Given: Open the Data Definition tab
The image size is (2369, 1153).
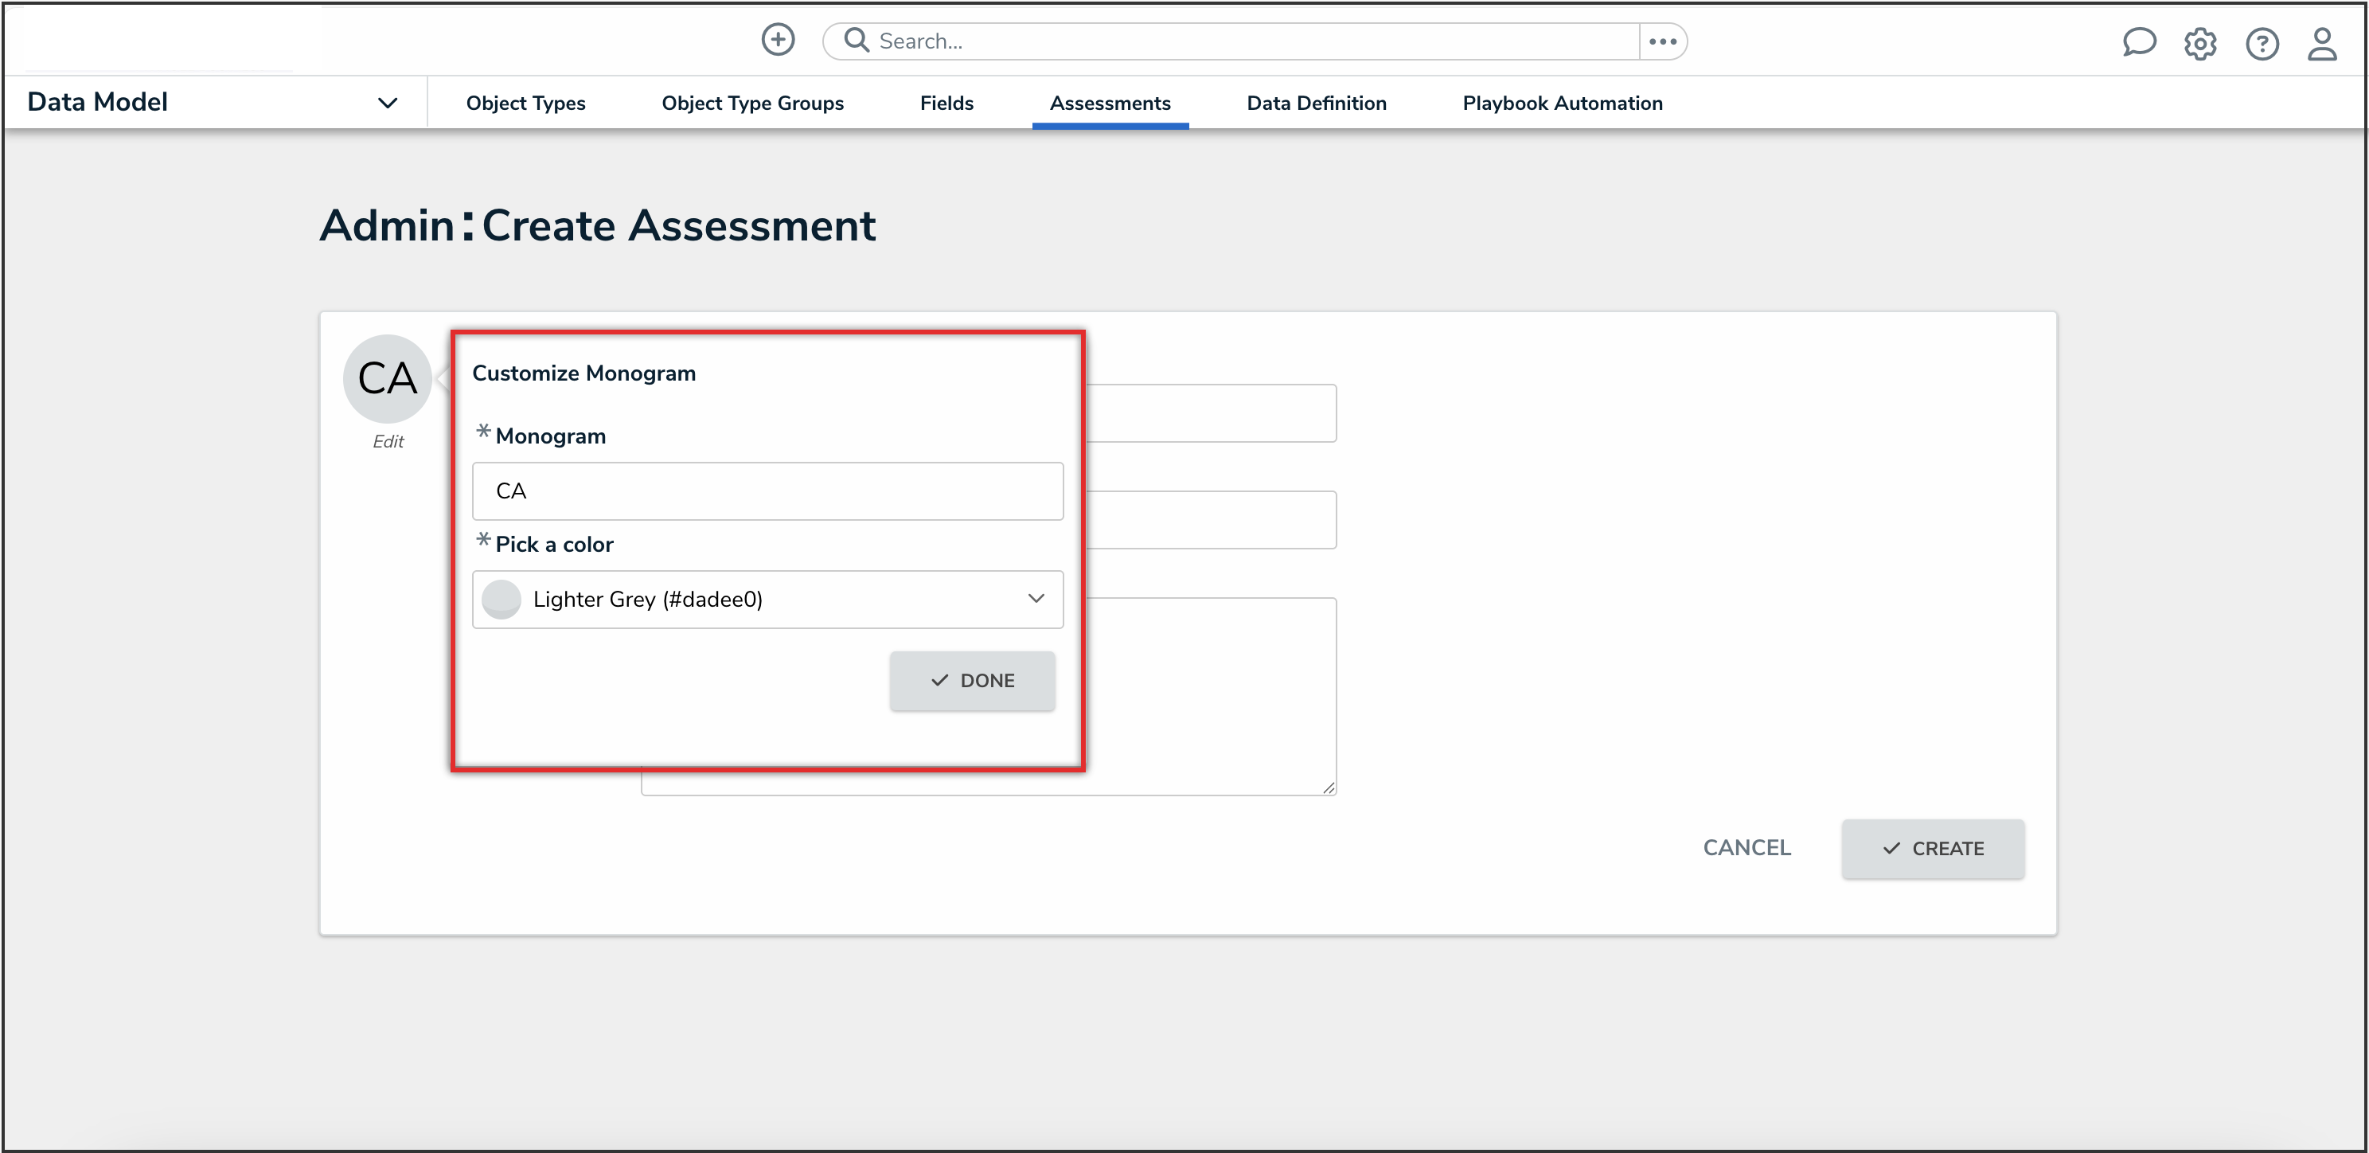Looking at the screenshot, I should point(1315,103).
